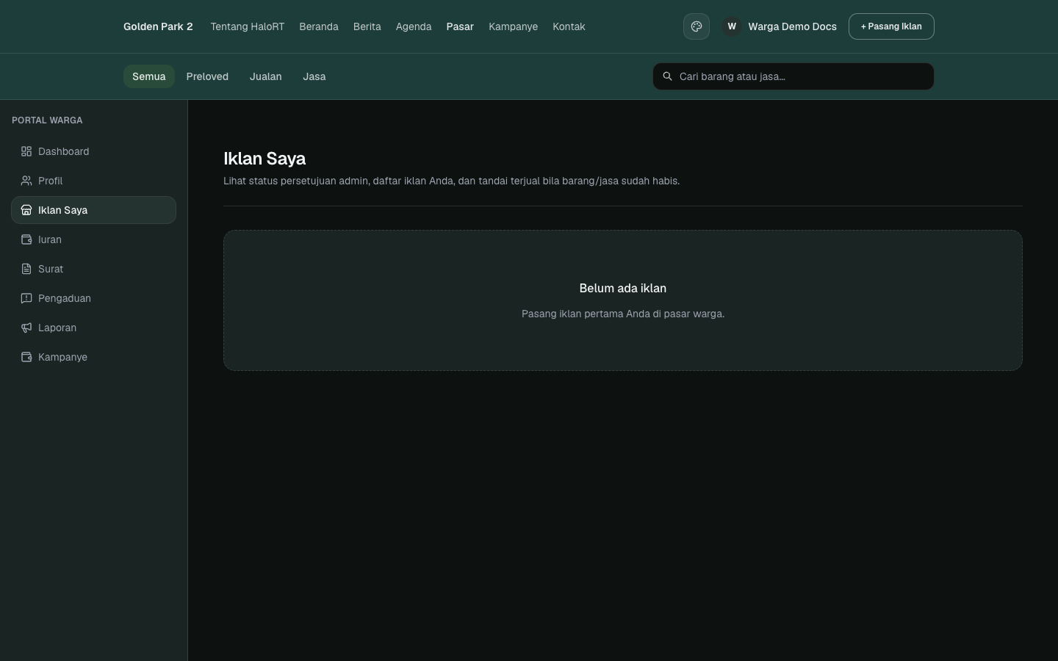Screen dimensions: 1058x661
Task: Open Kontak in top navigation
Action: click(x=569, y=26)
